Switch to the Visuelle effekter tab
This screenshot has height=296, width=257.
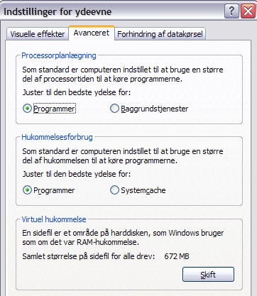[38, 34]
